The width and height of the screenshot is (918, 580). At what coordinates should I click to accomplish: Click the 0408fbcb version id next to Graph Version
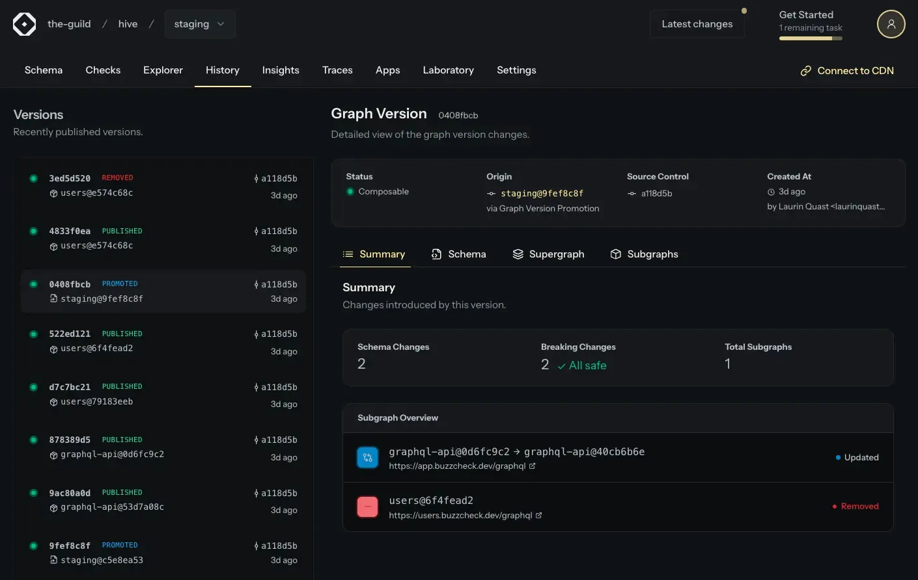[x=458, y=116]
